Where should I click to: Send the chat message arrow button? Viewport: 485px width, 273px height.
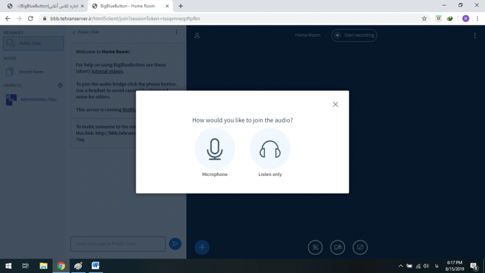tap(175, 244)
